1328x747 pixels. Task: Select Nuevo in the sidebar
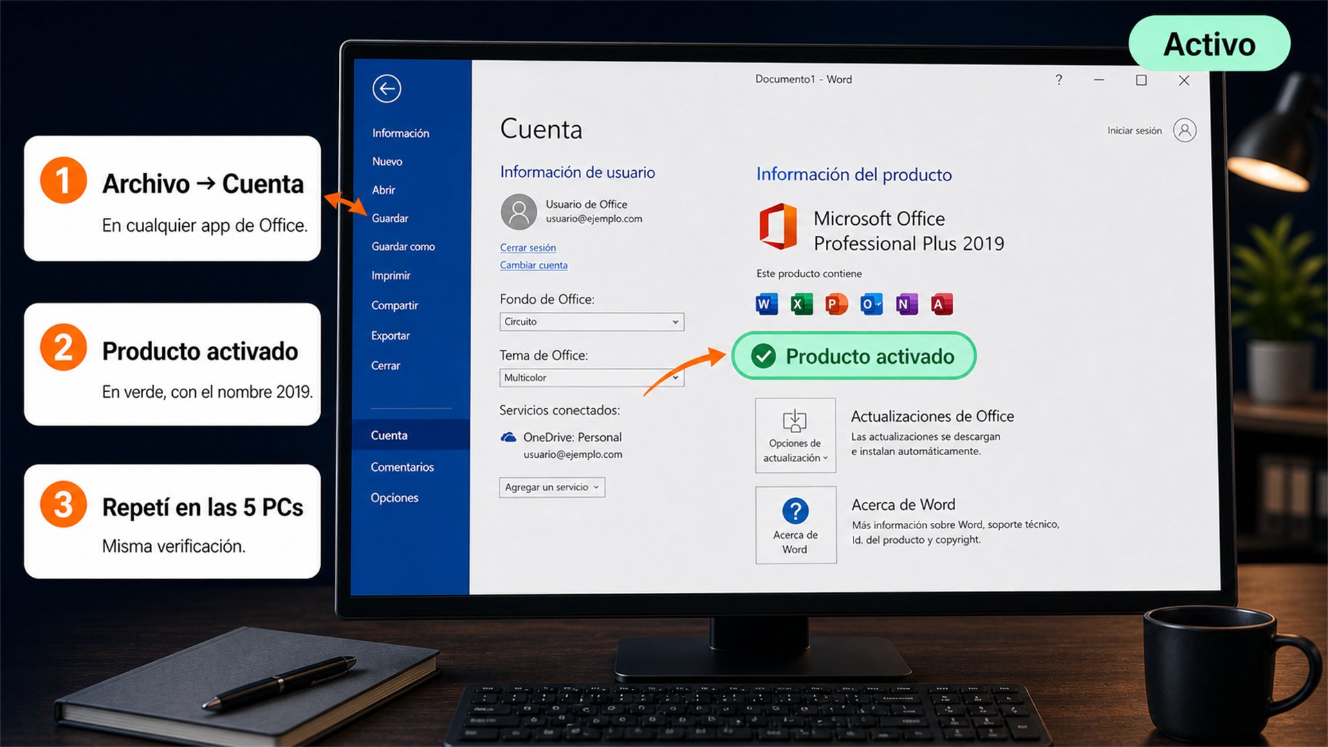coord(387,161)
